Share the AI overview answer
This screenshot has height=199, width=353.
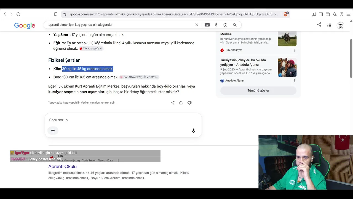tap(173, 103)
